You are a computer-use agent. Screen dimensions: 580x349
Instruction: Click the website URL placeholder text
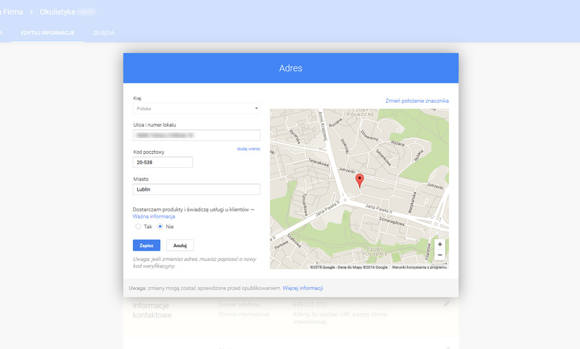coord(340,318)
